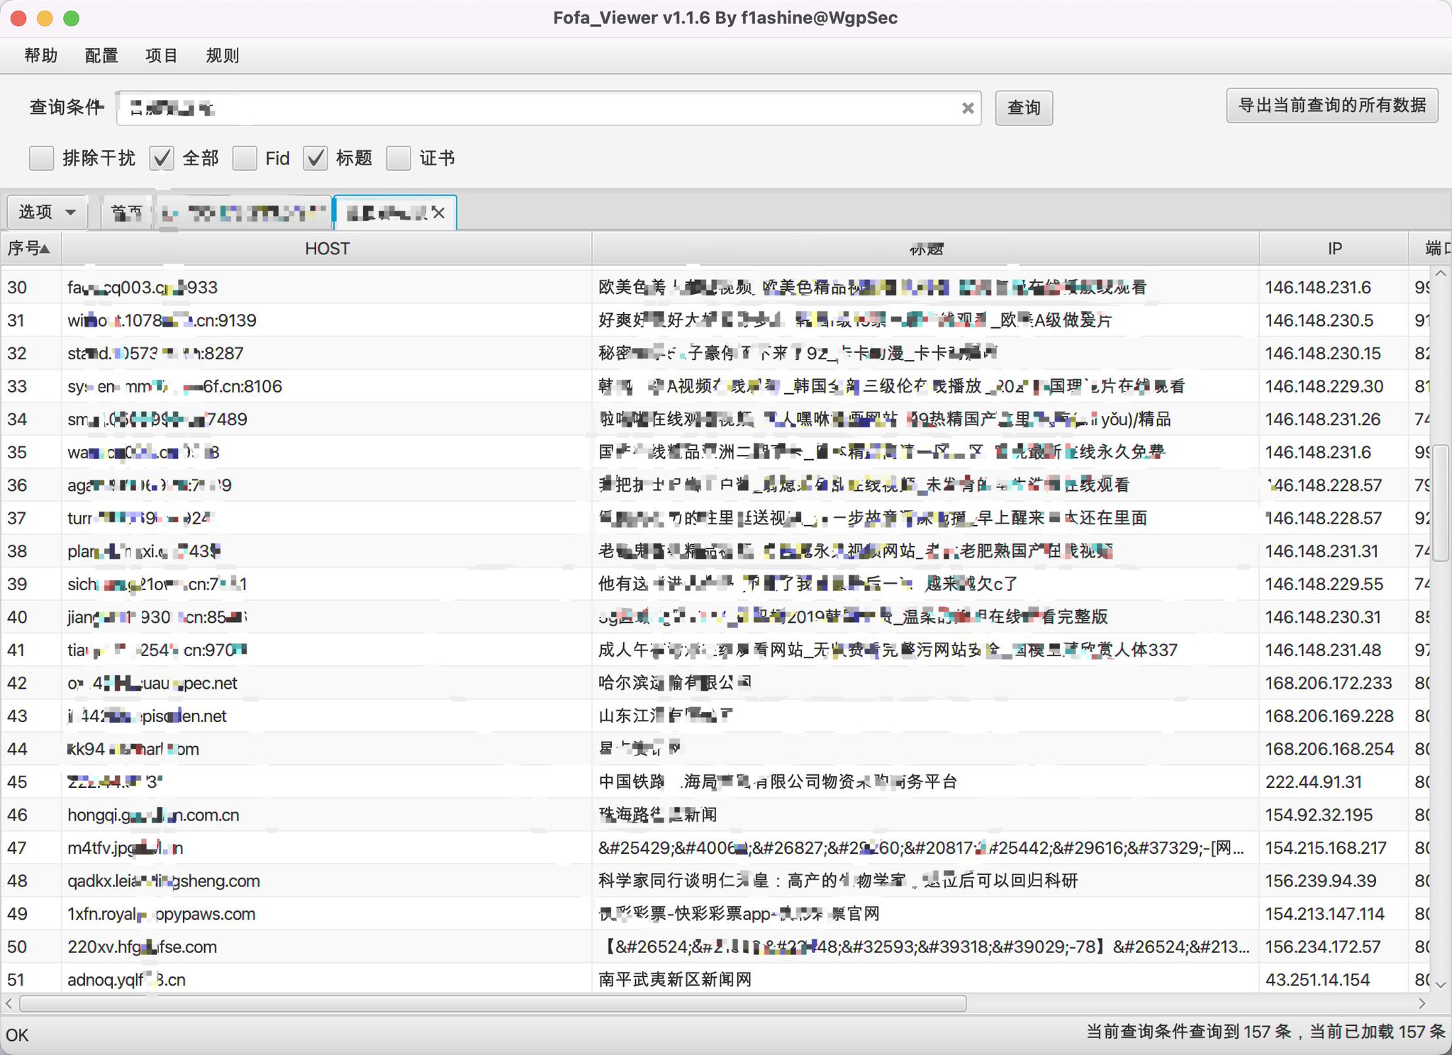Screen dimensions: 1452x1055
Task: Click 导出当前查询的所有数据 button
Action: pos(1331,106)
